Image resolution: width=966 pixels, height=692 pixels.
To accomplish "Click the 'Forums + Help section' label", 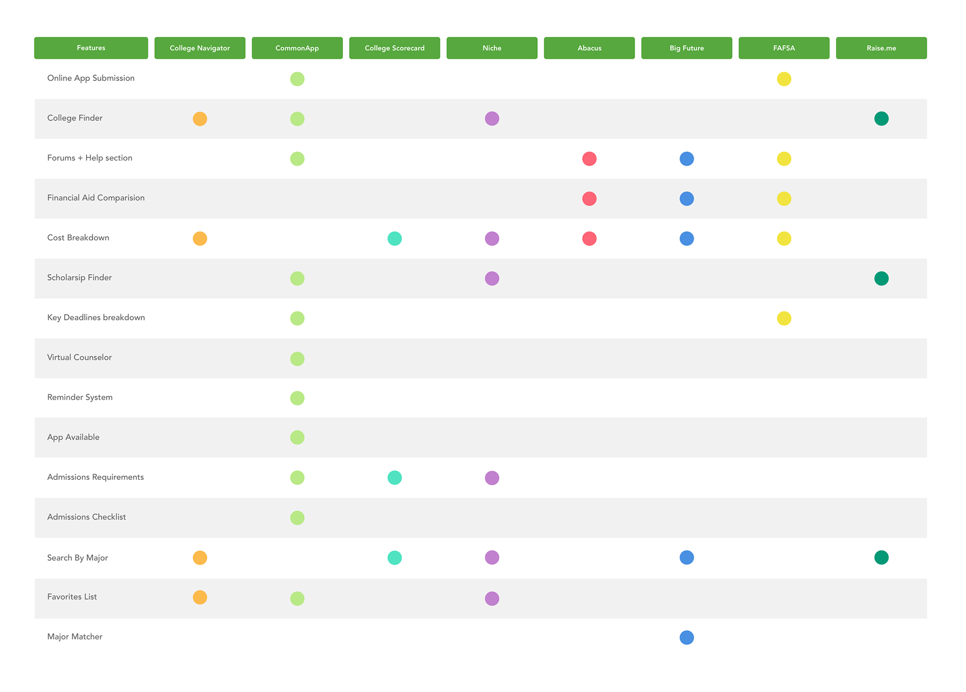I will [x=90, y=158].
